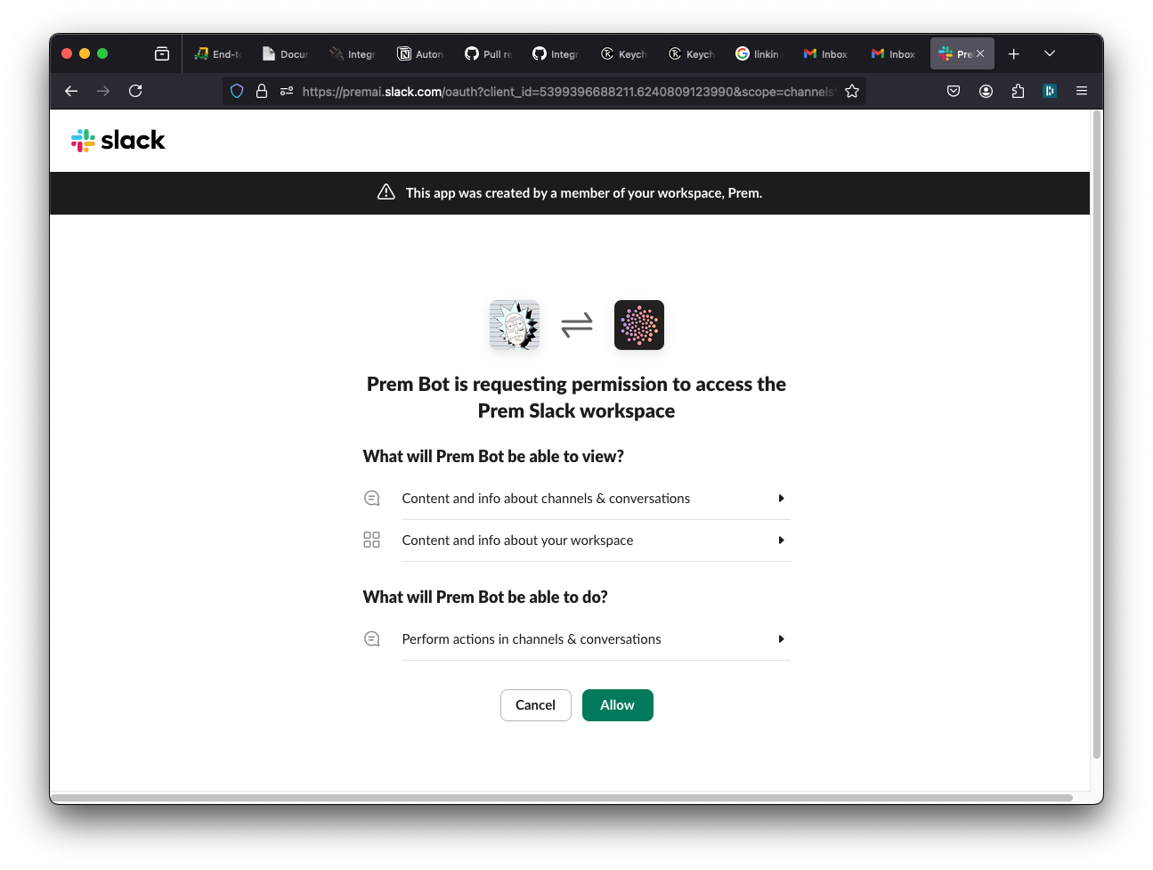1153x870 pixels.
Task: Click the teal extension icon in the toolbar
Action: point(1050,91)
